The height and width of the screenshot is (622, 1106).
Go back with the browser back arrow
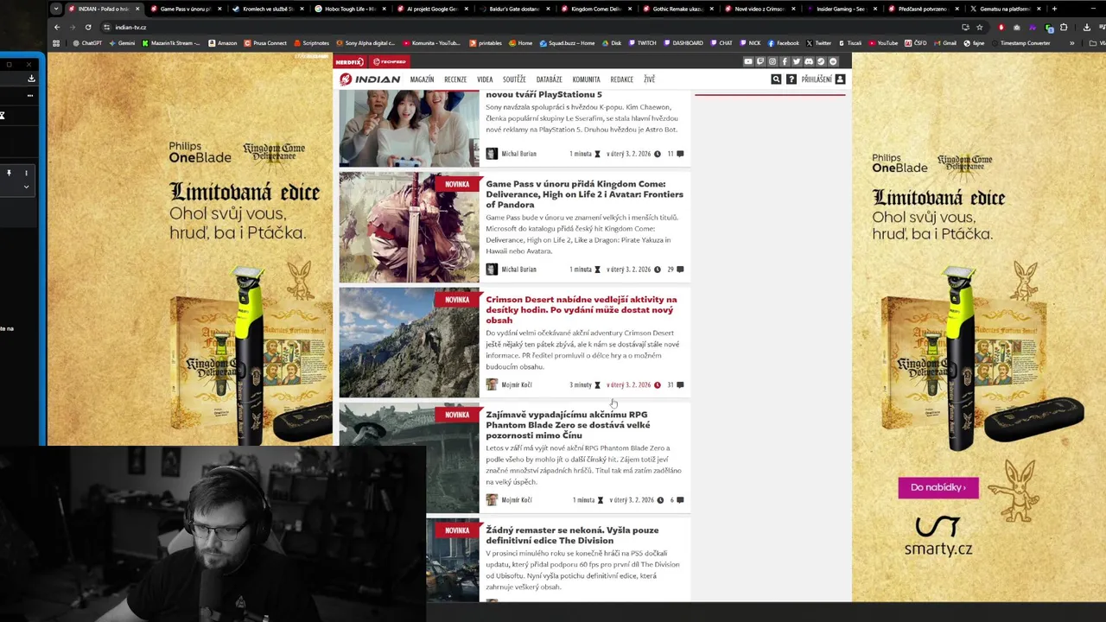click(57, 27)
